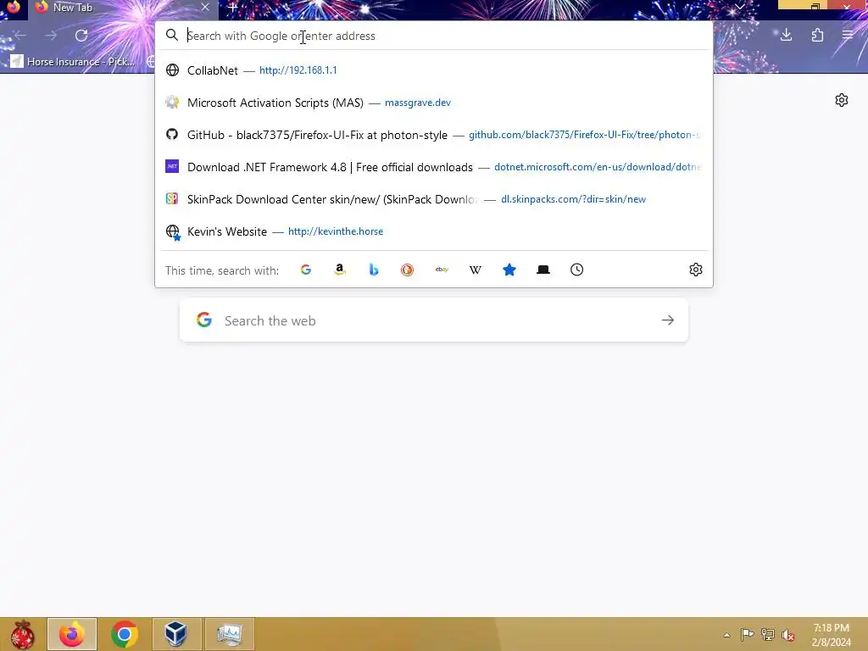Go back with the back arrow

[20, 36]
